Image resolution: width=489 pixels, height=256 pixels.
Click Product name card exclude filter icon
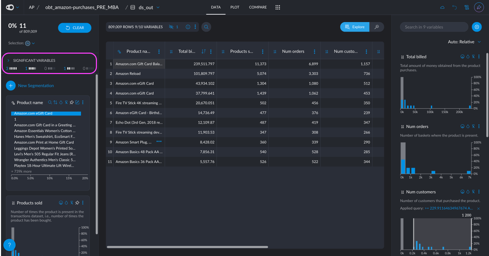[x=66, y=102]
